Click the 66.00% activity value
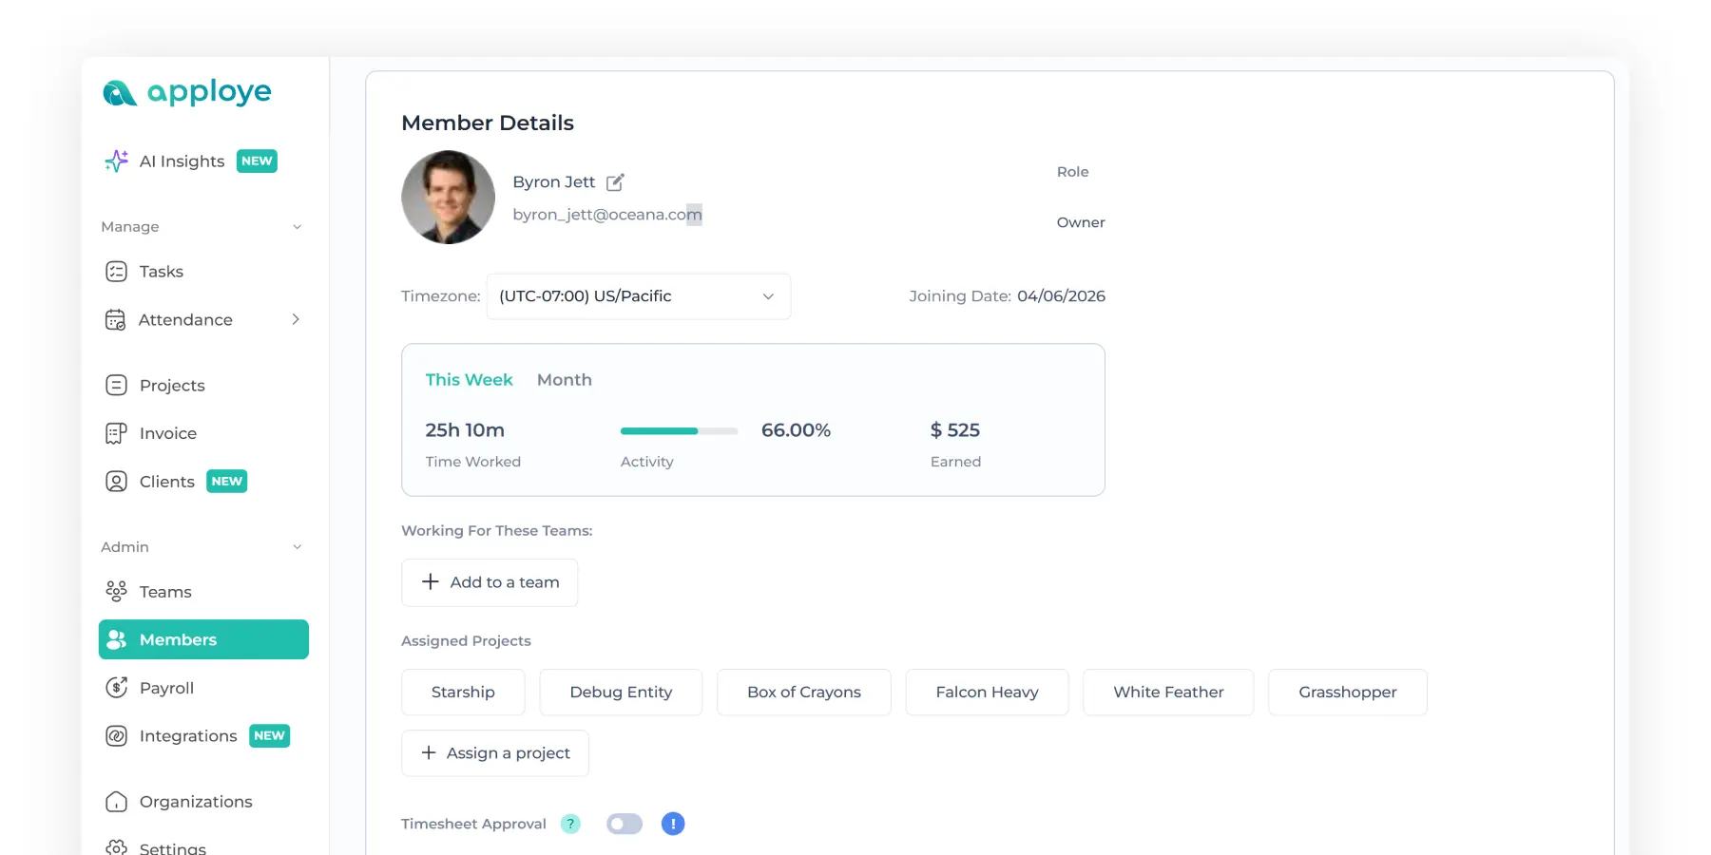 tap(796, 430)
